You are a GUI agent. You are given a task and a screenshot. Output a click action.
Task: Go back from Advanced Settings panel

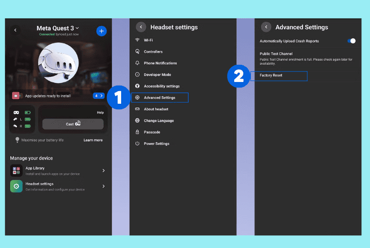pyautogui.click(x=266, y=27)
